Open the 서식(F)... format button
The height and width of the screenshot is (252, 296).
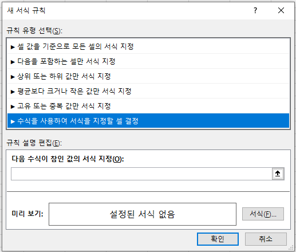[263, 214]
